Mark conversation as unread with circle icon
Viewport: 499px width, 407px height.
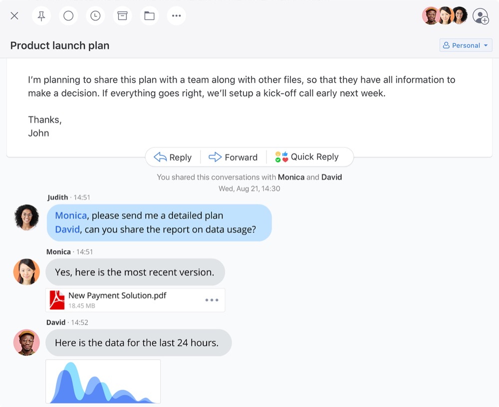68,16
